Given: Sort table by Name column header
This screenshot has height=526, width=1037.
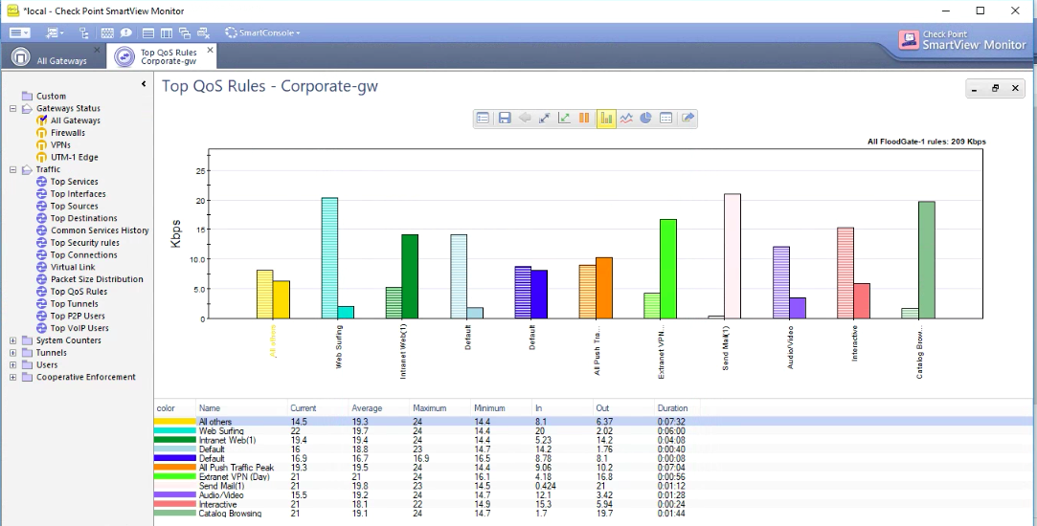Looking at the screenshot, I should [x=242, y=408].
